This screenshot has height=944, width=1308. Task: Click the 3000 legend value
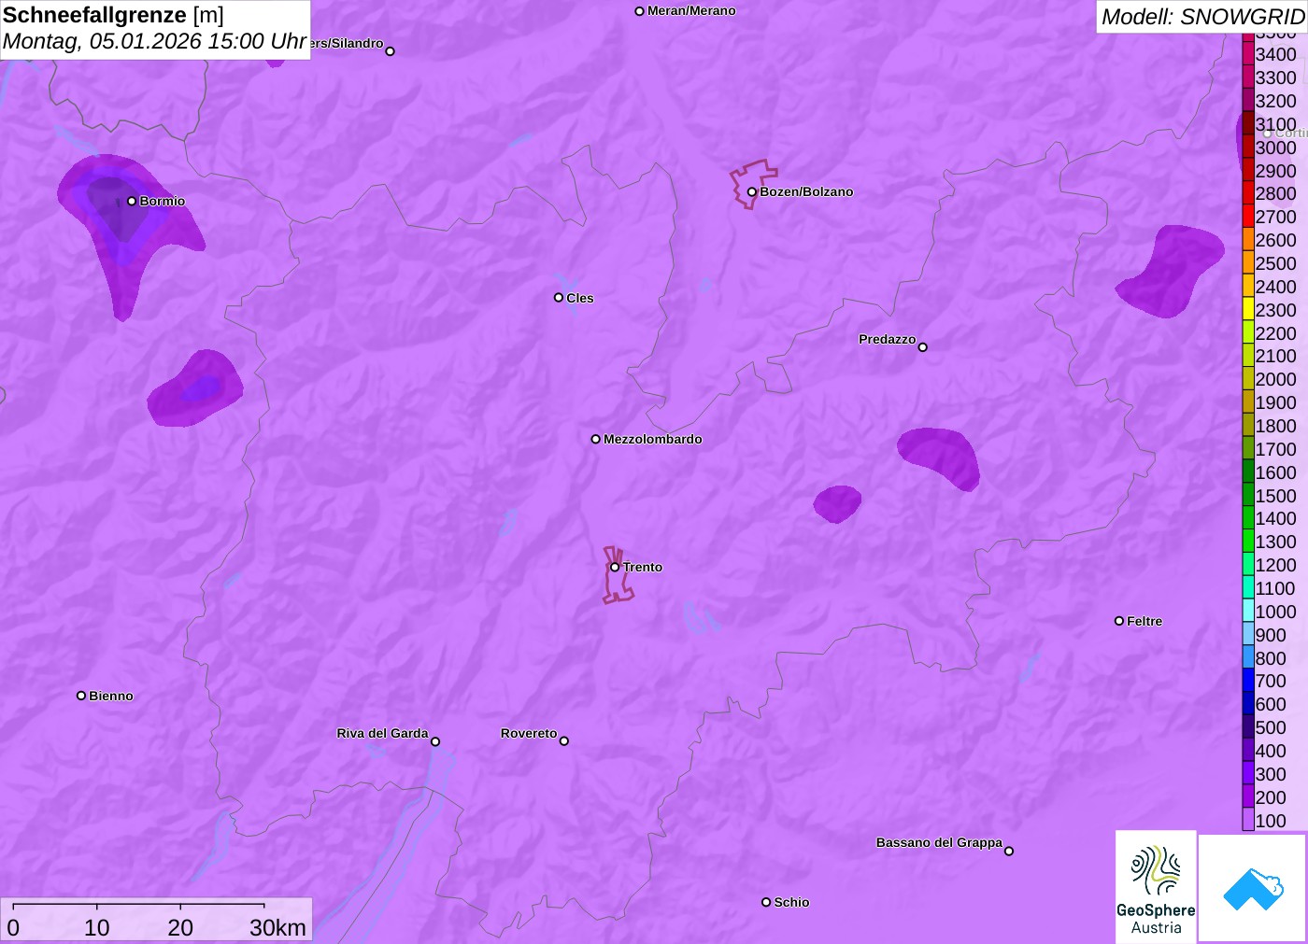[x=1275, y=148]
